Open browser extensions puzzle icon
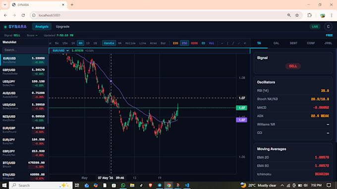Screen dimensions: 337x189 coord(309,15)
